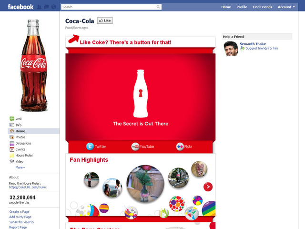Click next arrow in Fan Highlights

pos(208,187)
